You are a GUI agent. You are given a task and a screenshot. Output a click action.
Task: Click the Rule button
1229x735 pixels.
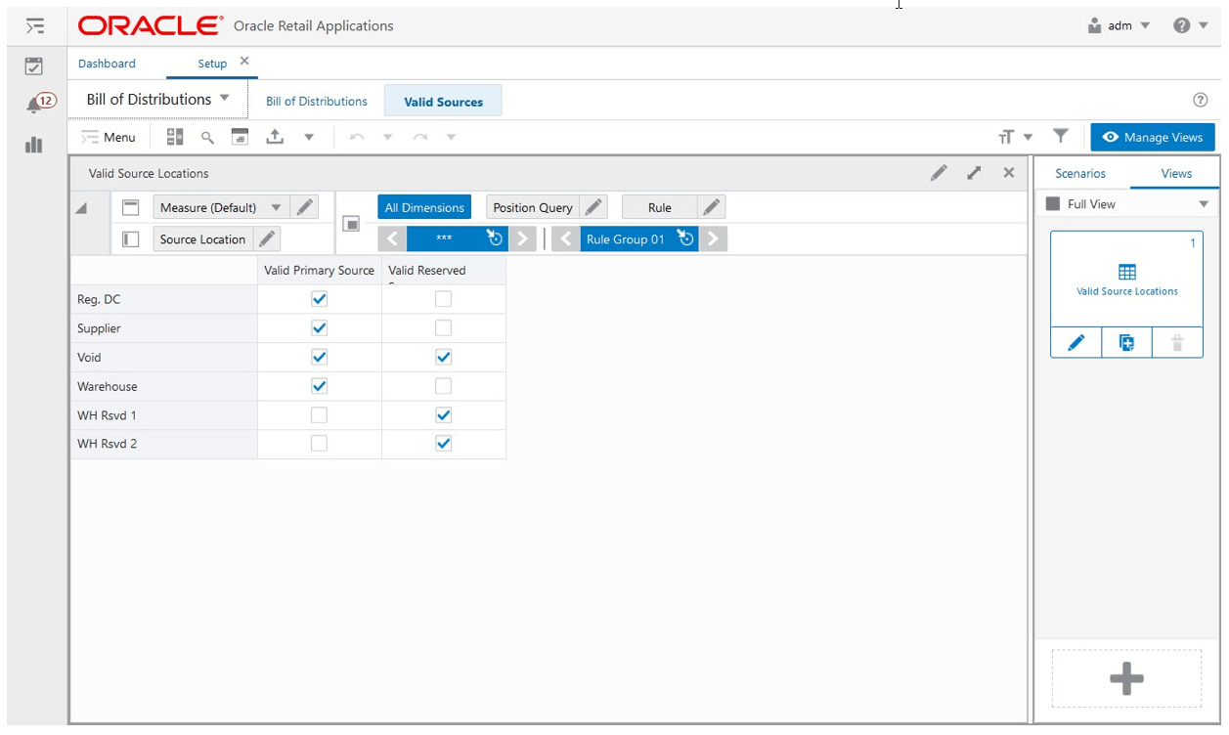(660, 207)
